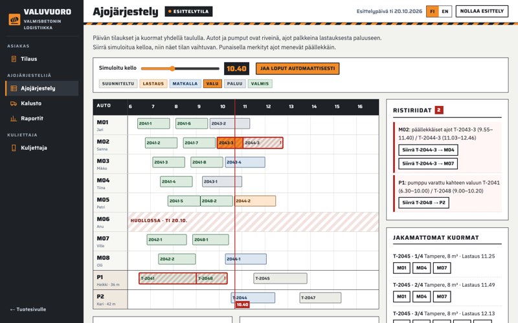Click the Simuloitu kello slider track
The width and height of the screenshot is (518, 323).
180,68
